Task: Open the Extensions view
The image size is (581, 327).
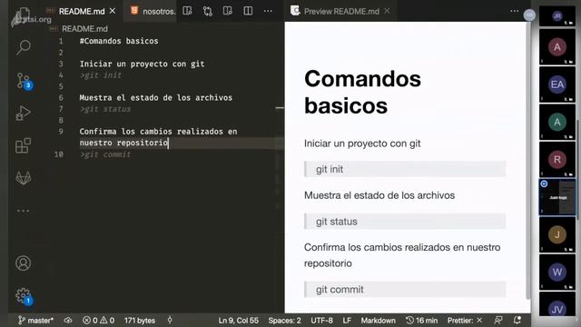Action: (x=23, y=145)
